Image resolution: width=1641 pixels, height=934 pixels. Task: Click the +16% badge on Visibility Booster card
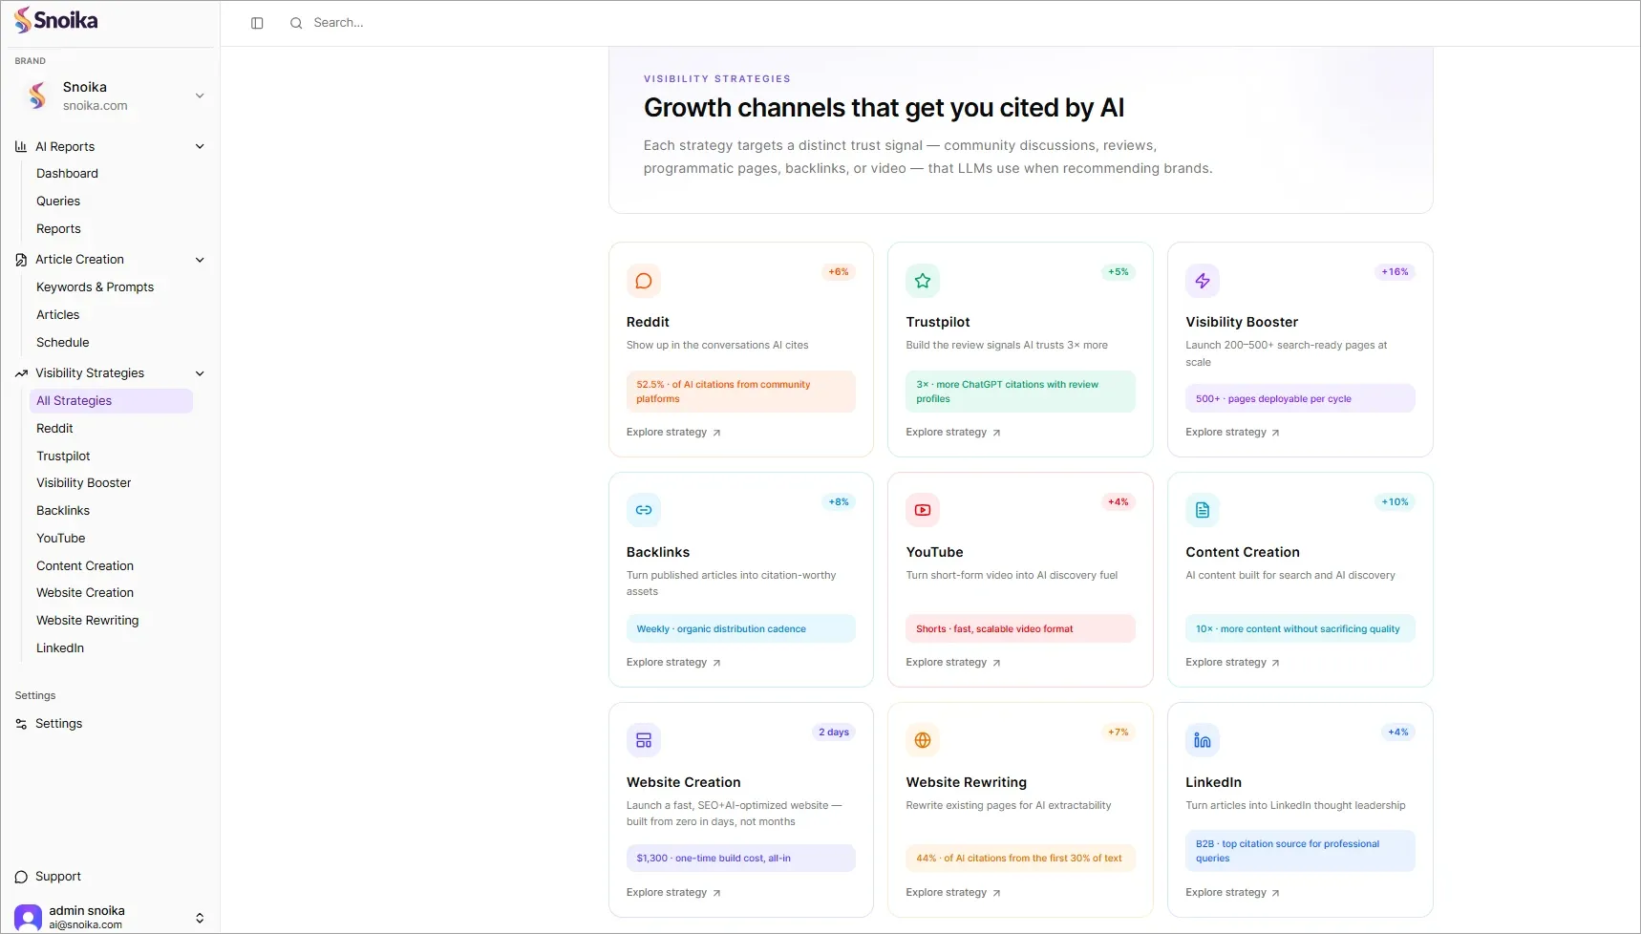[1395, 272]
